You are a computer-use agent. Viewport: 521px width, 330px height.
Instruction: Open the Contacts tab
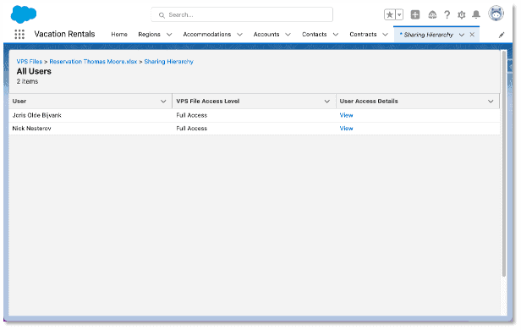[315, 34]
